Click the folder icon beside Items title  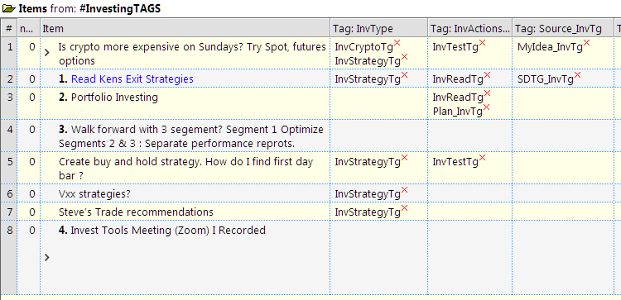[x=9, y=9]
